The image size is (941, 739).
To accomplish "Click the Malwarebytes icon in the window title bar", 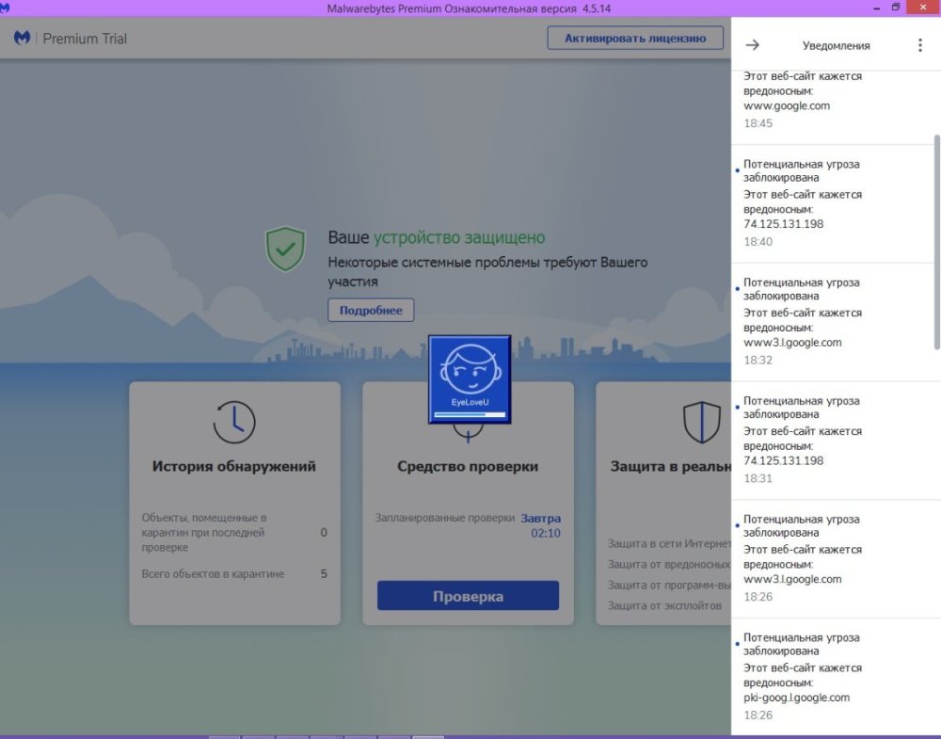I will [x=8, y=7].
